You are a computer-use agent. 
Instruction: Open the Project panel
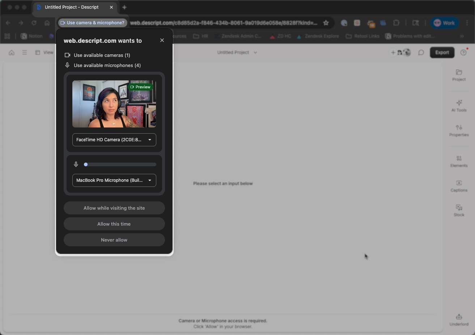pyautogui.click(x=459, y=75)
